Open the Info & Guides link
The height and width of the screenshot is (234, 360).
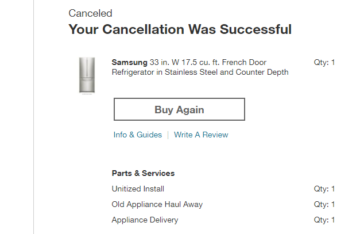coord(138,135)
